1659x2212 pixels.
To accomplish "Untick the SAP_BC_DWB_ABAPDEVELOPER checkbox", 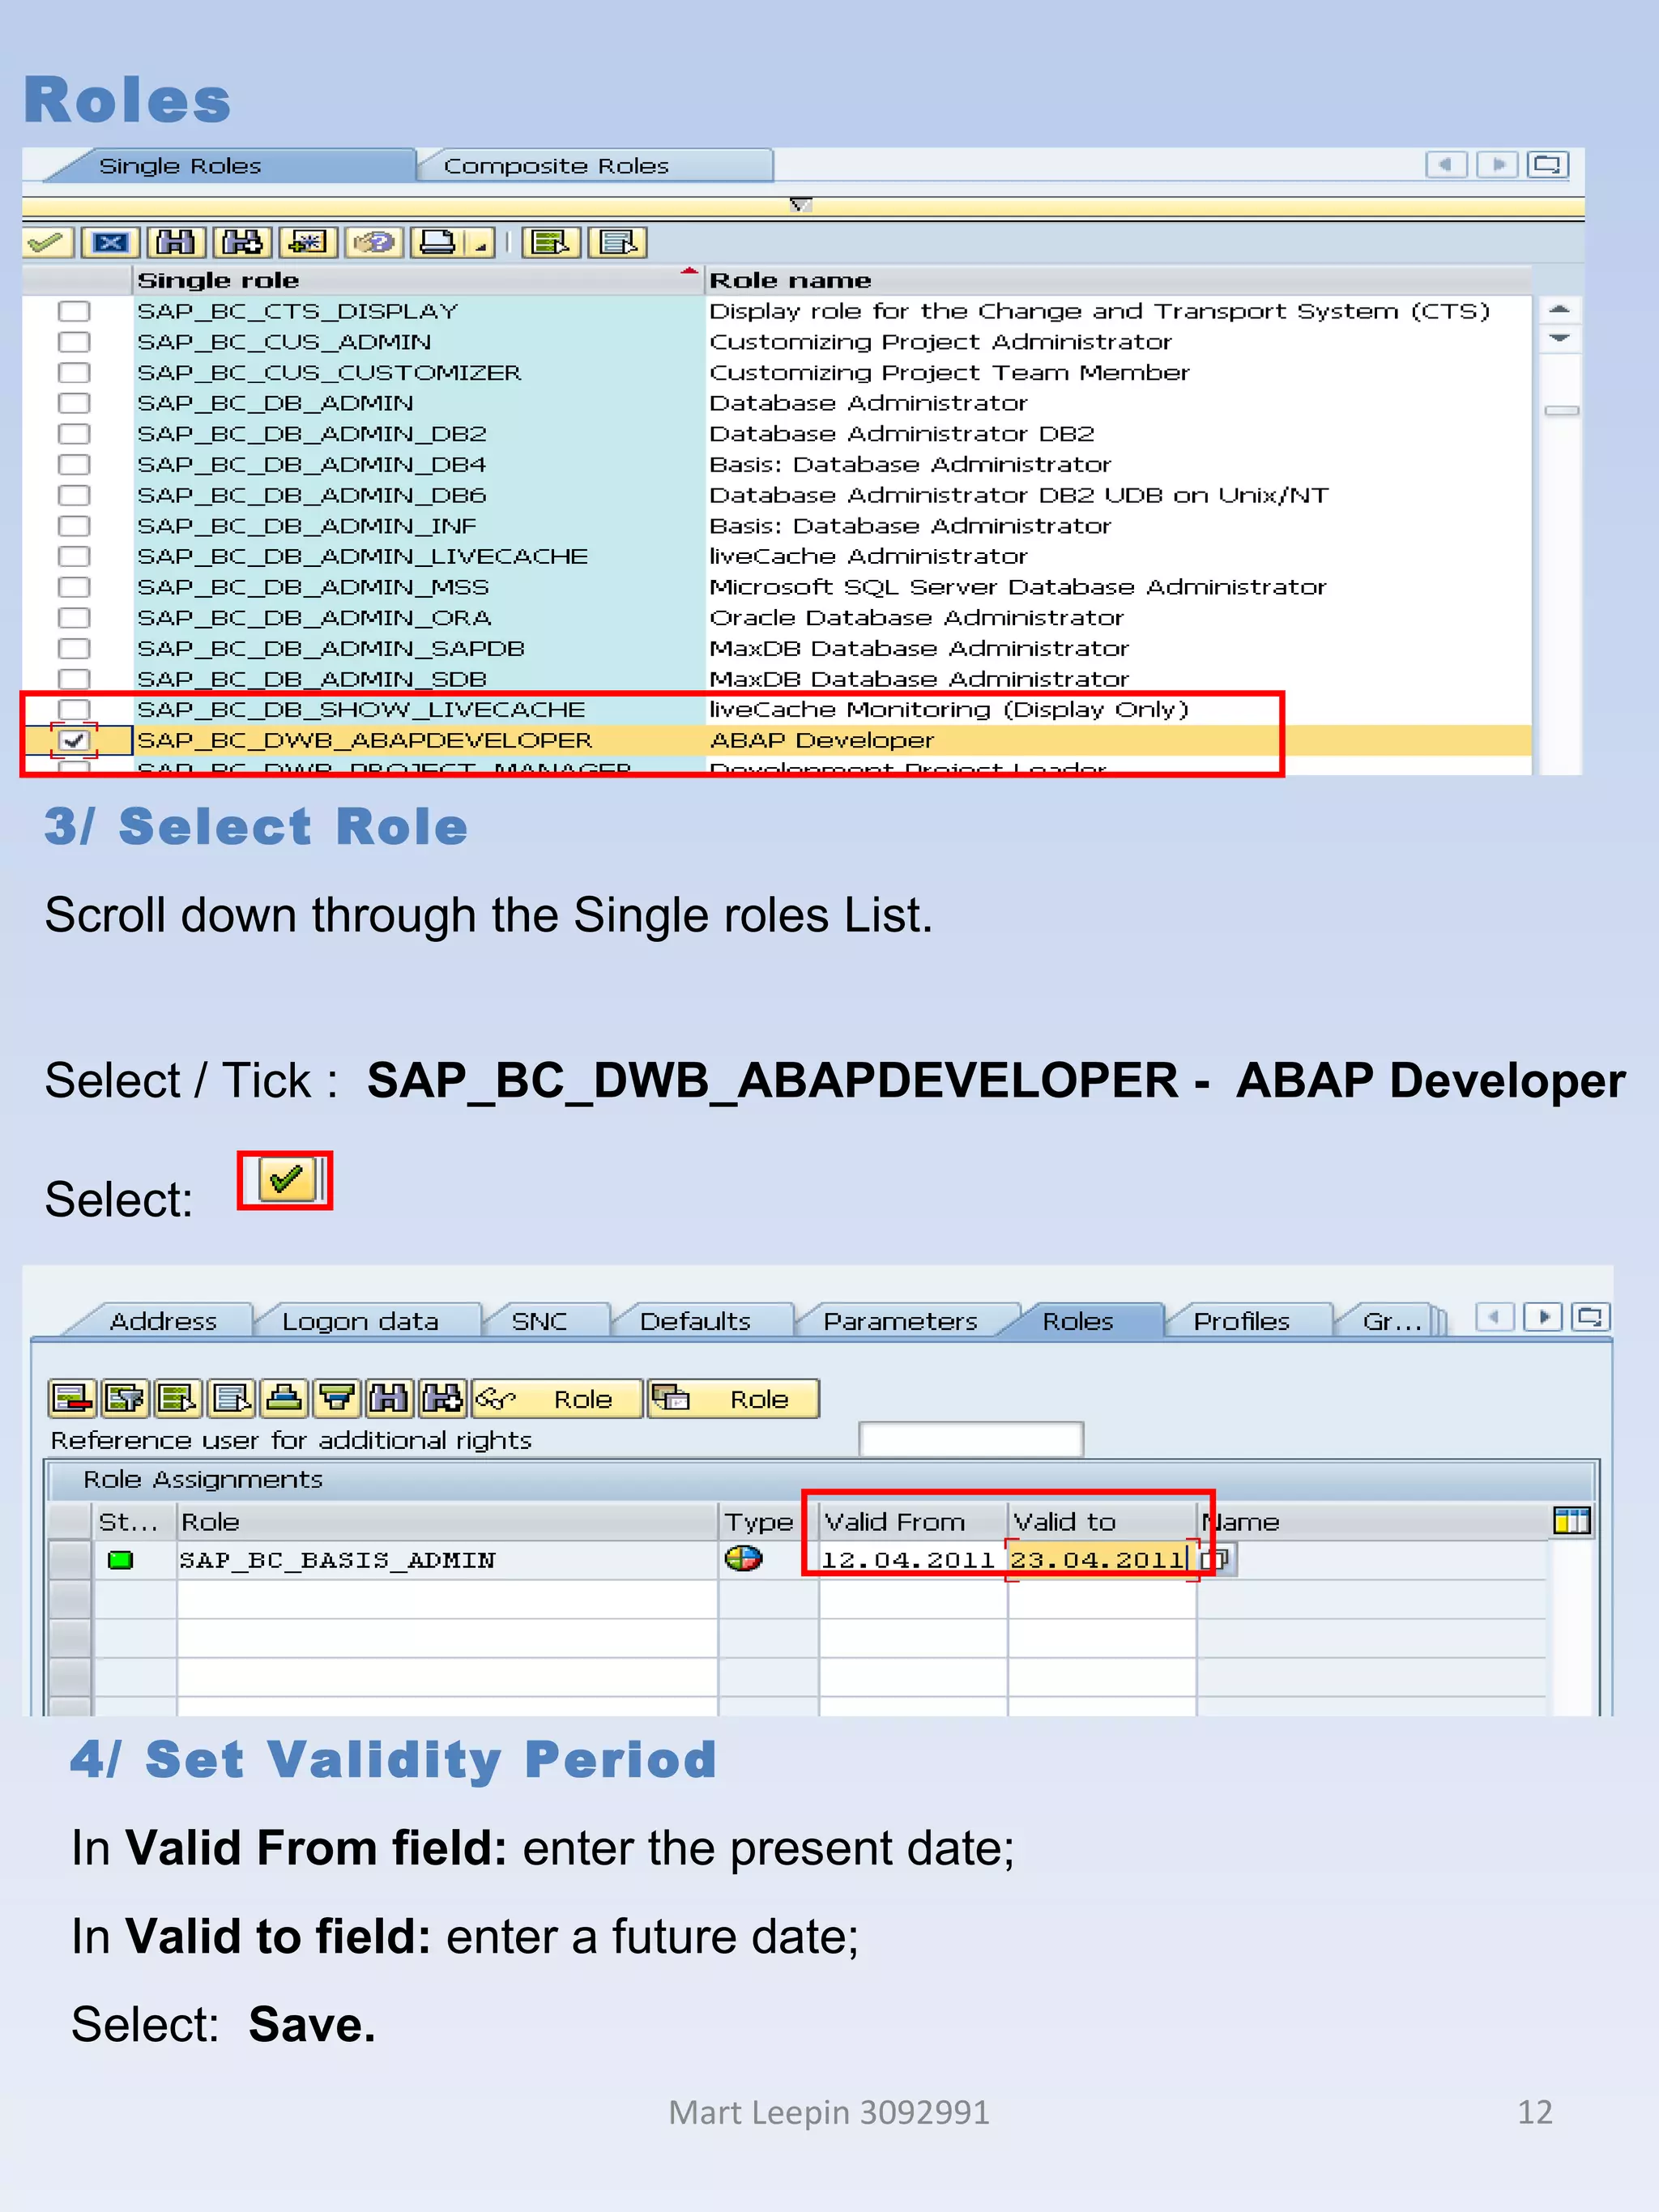I will tap(74, 741).
